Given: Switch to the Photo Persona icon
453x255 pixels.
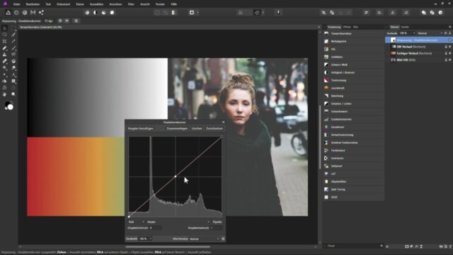Looking at the screenshot, I should pyautogui.click(x=8, y=13).
